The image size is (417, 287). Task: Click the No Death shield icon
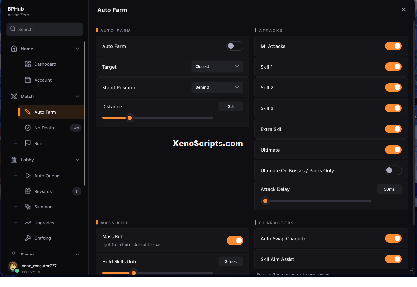[x=28, y=128]
